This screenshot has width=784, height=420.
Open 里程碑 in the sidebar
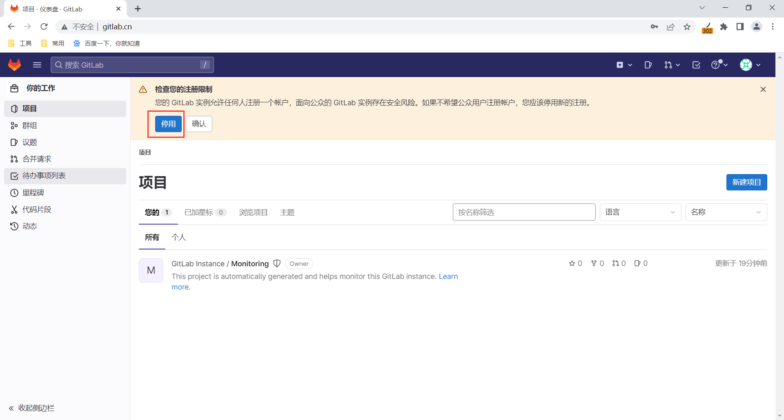65,193
